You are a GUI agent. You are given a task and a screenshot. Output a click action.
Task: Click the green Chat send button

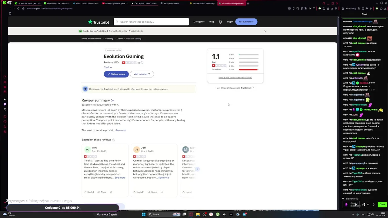coord(382,204)
